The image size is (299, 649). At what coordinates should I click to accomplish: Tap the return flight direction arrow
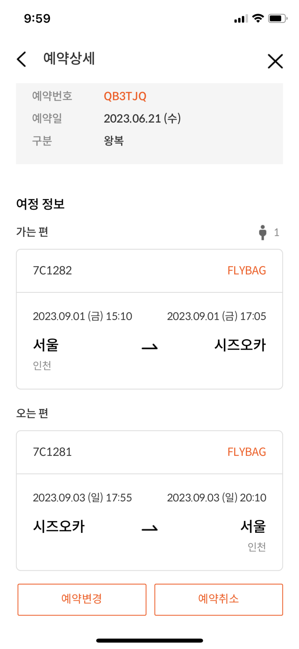click(150, 528)
